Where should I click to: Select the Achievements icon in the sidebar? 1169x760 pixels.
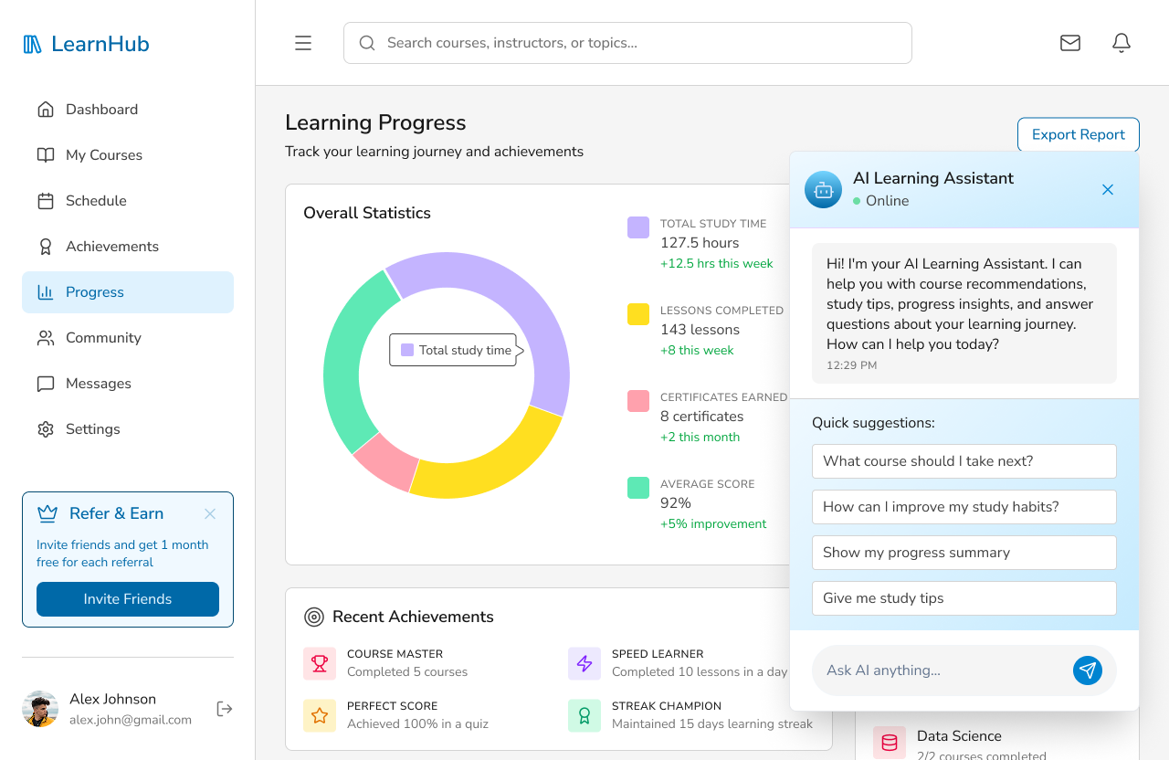(x=46, y=246)
